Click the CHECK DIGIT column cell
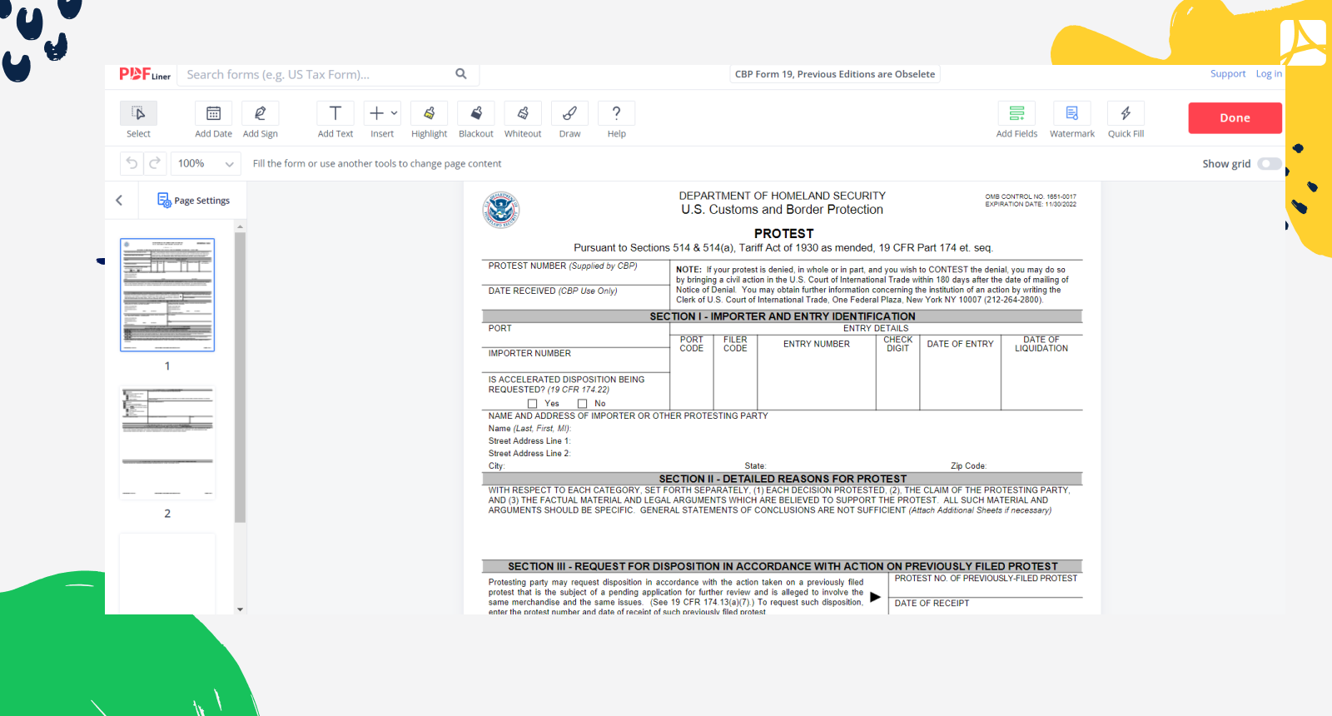Screen dimensions: 1332x716 [x=897, y=372]
